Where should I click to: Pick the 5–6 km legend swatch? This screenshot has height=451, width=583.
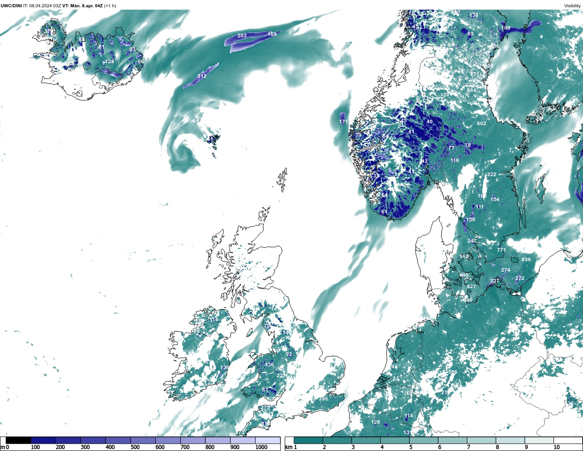tap(424, 441)
